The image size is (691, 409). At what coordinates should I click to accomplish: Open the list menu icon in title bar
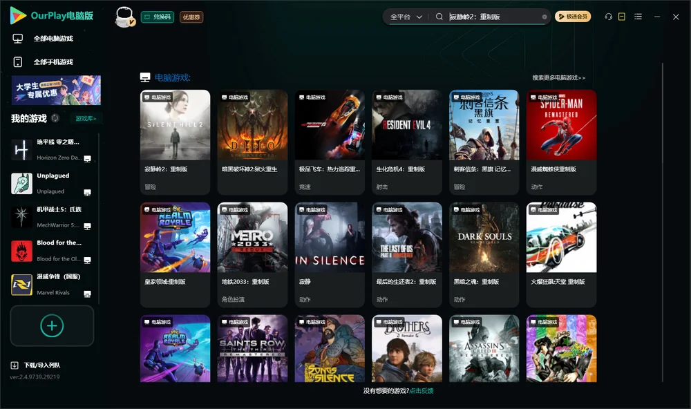(638, 17)
